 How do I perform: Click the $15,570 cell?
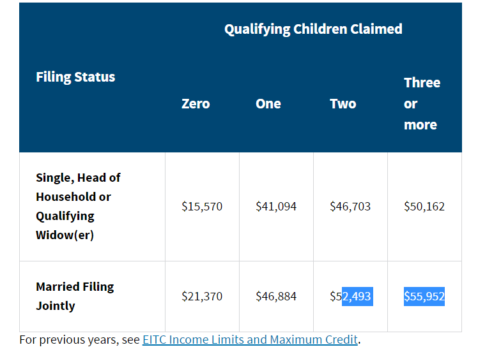click(x=202, y=207)
